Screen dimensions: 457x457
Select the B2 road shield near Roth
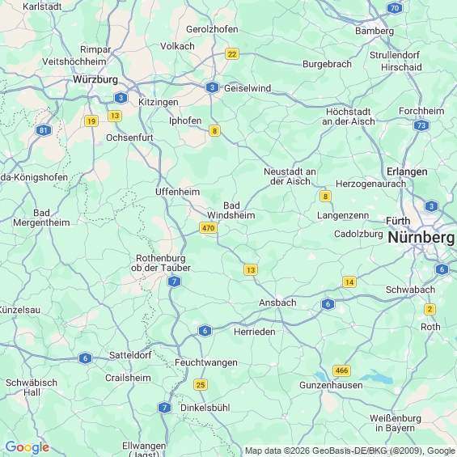pyautogui.click(x=429, y=309)
